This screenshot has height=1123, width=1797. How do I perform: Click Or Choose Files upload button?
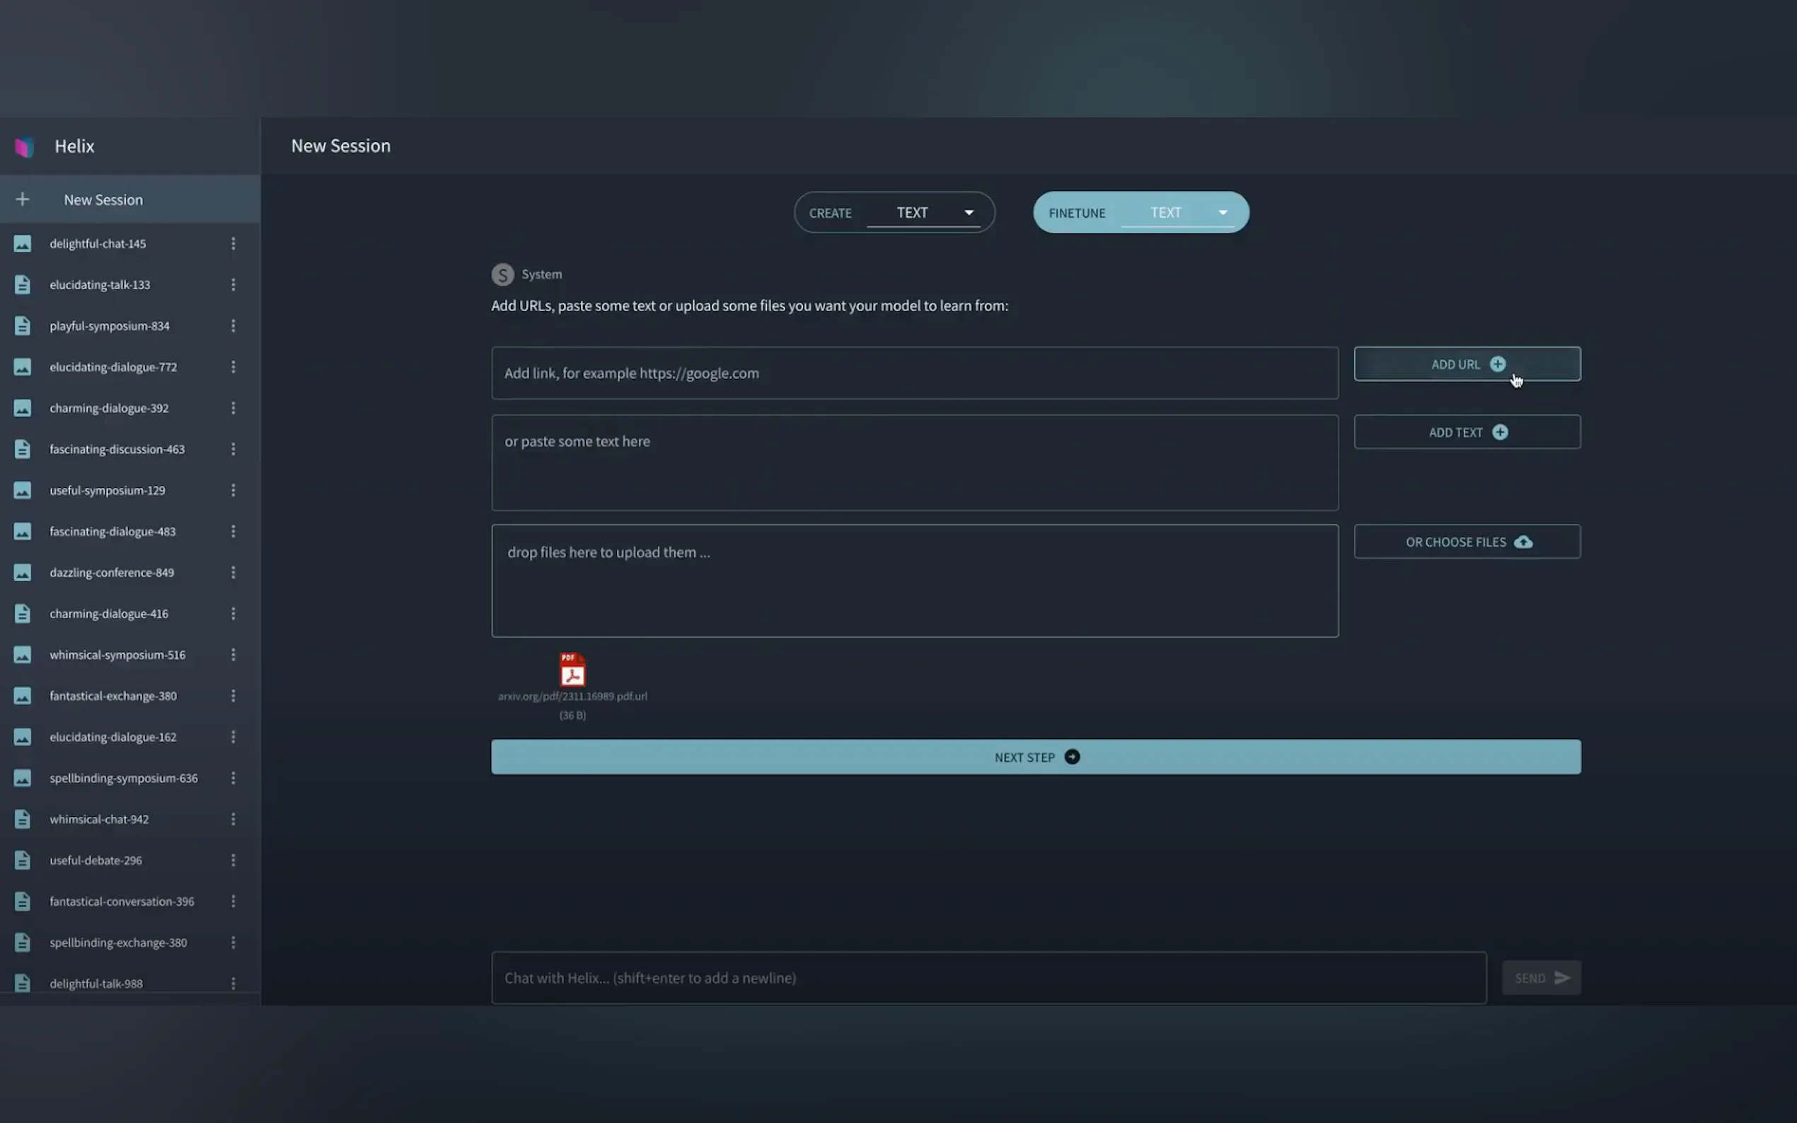tap(1467, 542)
